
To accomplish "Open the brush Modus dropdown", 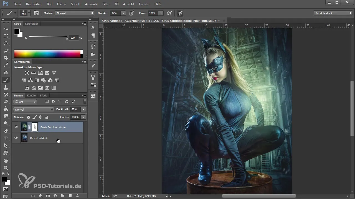I will click(x=75, y=13).
